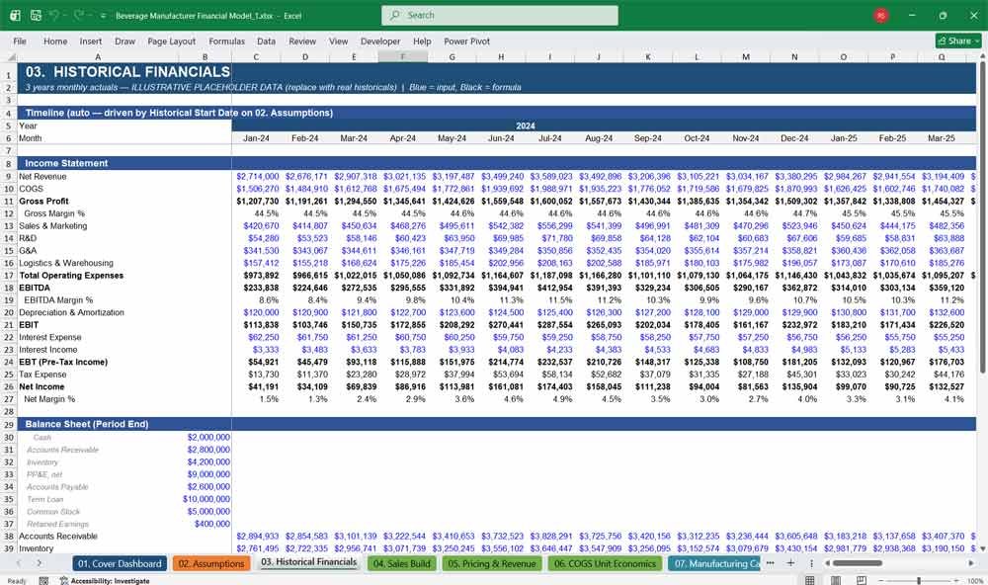The height and width of the screenshot is (585, 988).
Task: Click the more sheets ellipsis
Action: point(770,563)
